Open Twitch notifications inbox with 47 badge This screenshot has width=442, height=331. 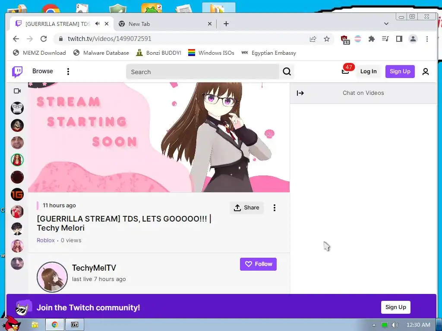pyautogui.click(x=346, y=70)
